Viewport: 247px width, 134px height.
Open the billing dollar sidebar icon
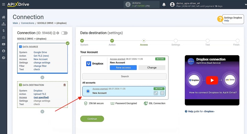3,31
